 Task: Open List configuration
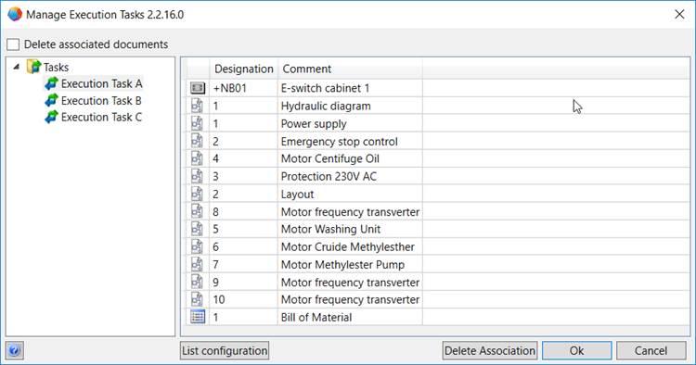coord(225,351)
